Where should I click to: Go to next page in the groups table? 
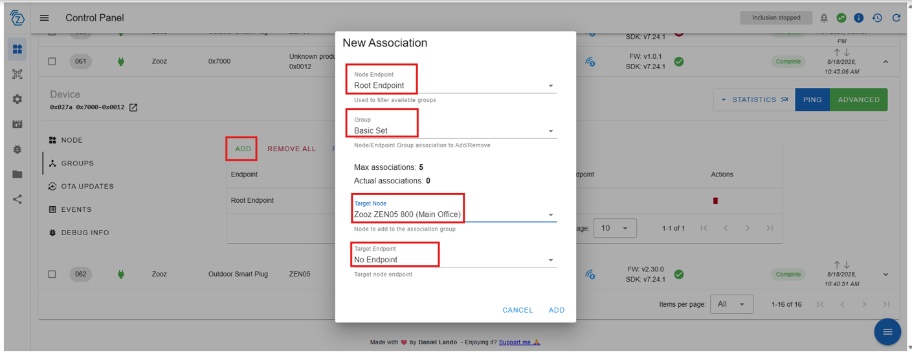pyautogui.click(x=748, y=228)
